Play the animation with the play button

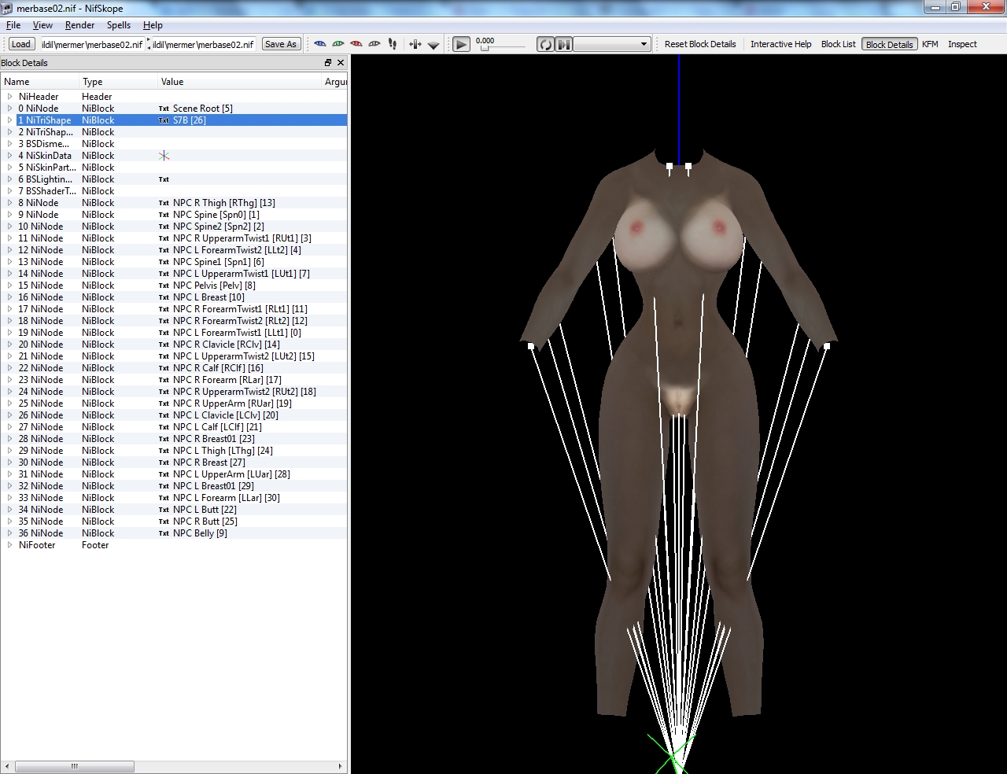[x=462, y=45]
